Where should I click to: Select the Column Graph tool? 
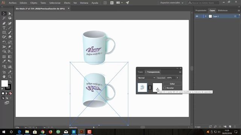tap(10, 67)
